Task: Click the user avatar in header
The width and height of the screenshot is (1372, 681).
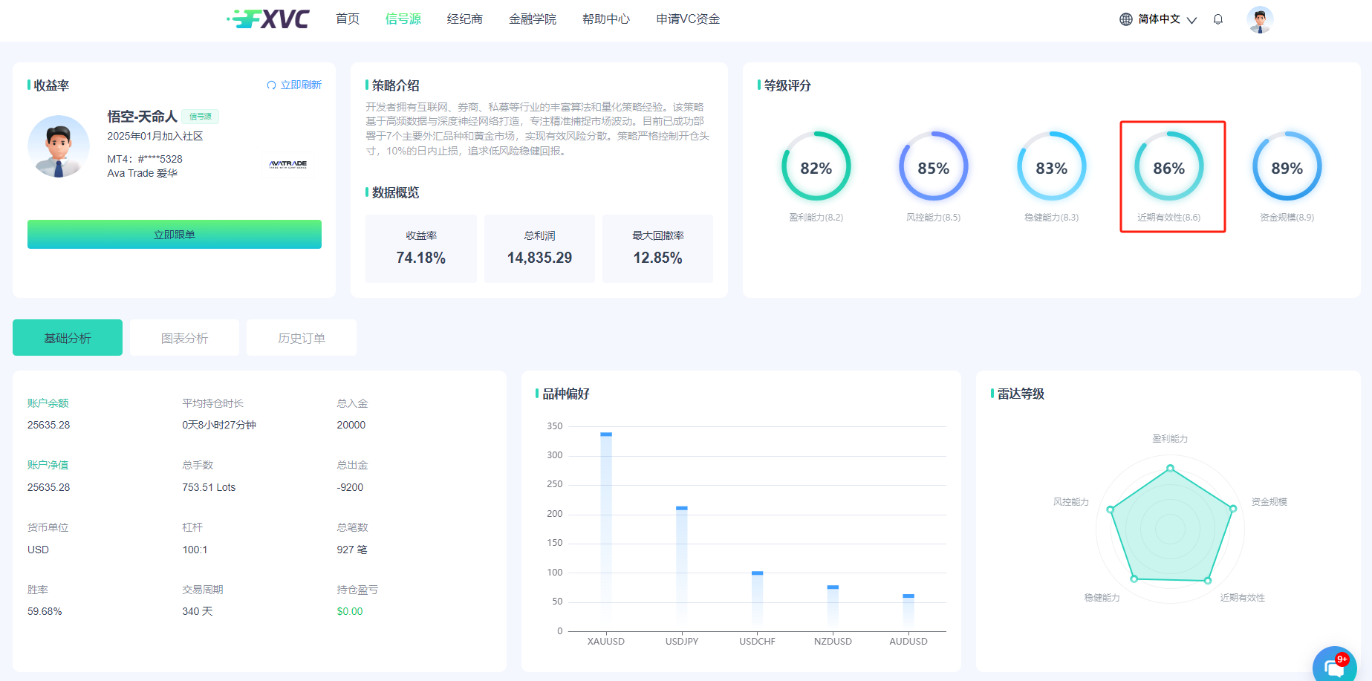Action: point(1260,19)
